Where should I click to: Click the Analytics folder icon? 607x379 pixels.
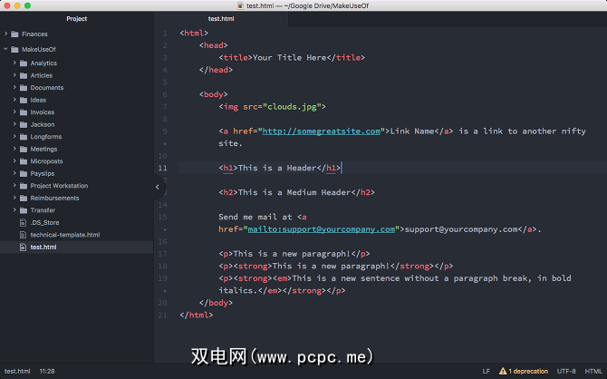tap(24, 63)
